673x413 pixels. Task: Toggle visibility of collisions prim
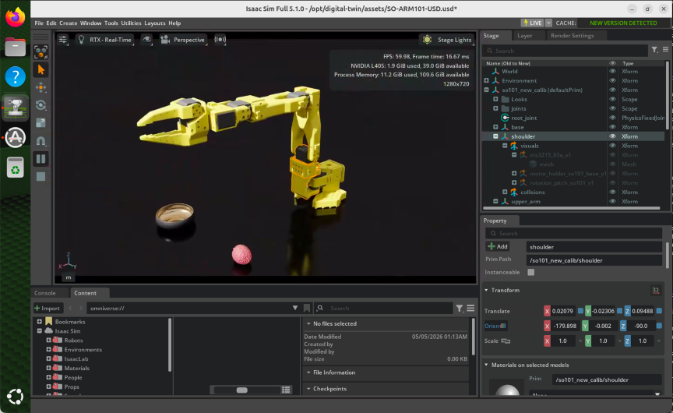point(612,192)
